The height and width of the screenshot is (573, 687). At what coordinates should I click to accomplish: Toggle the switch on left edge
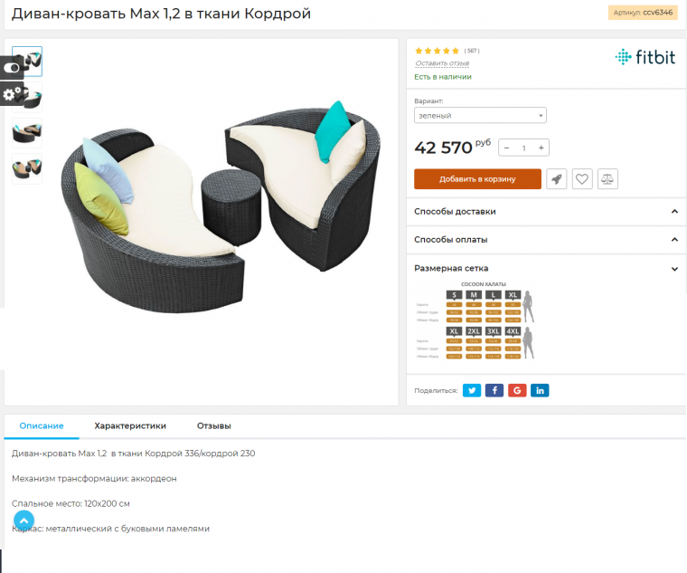pyautogui.click(x=12, y=68)
